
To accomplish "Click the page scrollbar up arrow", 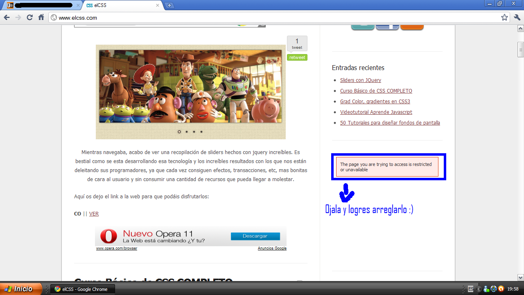I will pyautogui.click(x=521, y=29).
